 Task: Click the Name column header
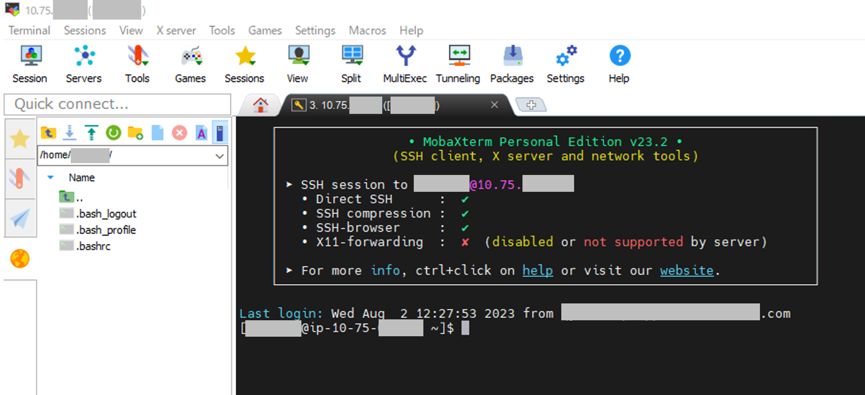(x=82, y=178)
